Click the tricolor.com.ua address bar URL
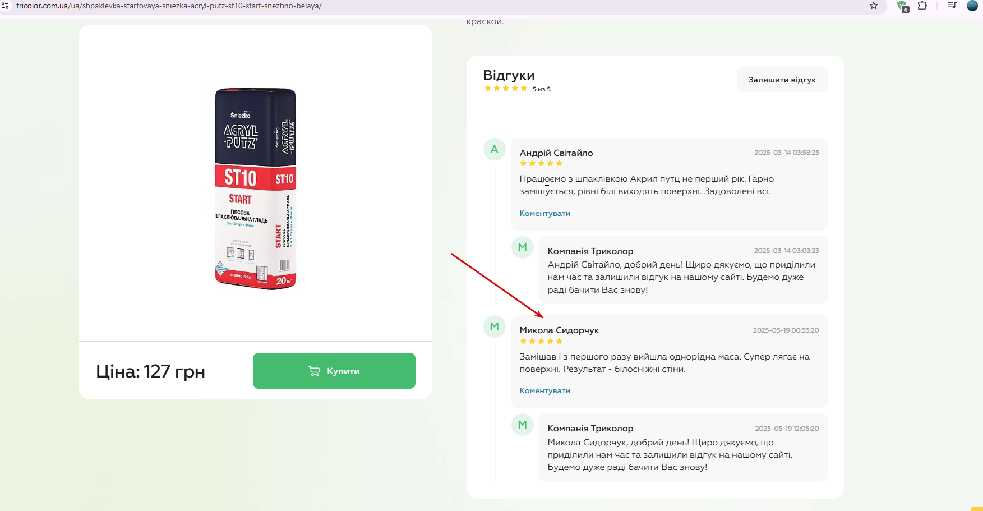The height and width of the screenshot is (511, 983). pyautogui.click(x=169, y=6)
